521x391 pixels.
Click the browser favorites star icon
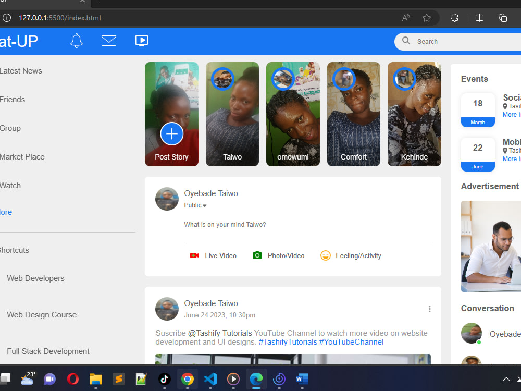point(427,18)
